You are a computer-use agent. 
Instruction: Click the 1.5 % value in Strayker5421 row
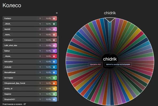click(48, 99)
